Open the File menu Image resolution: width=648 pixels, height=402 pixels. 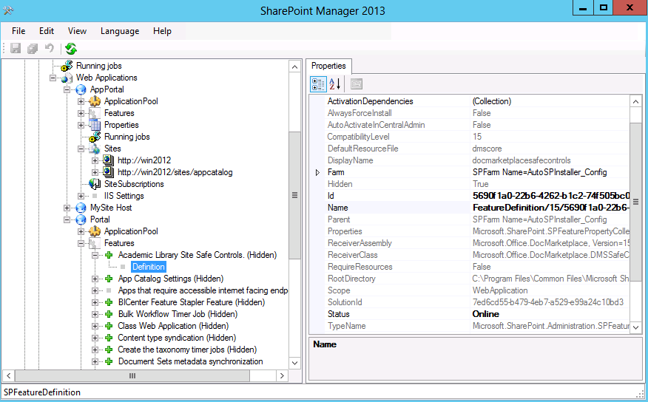(18, 31)
